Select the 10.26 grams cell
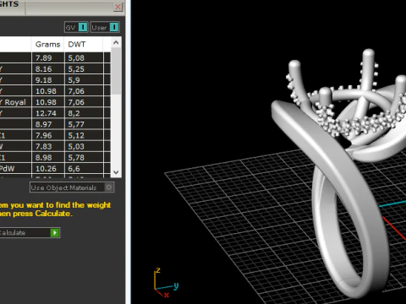 (x=48, y=169)
